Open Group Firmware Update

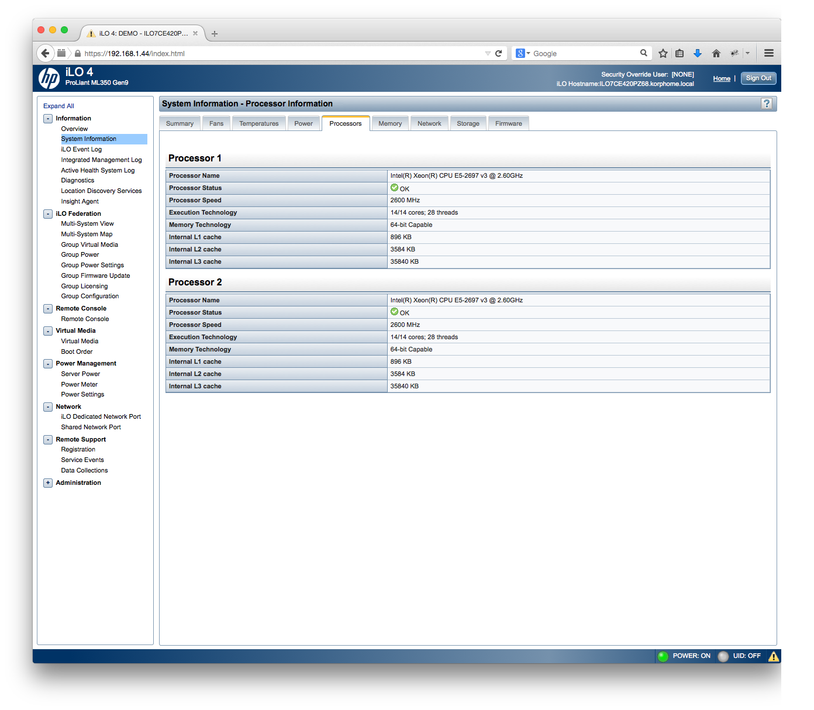95,275
